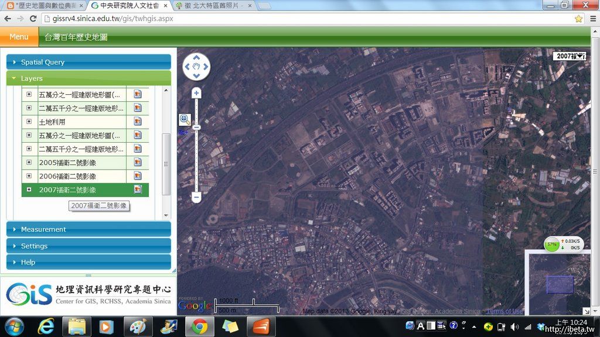Collapse the overview map with corner arrow
The width and height of the screenshot is (600, 337).
[587, 311]
